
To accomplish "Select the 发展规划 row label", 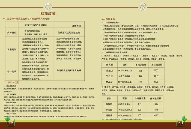I will 12,49.
